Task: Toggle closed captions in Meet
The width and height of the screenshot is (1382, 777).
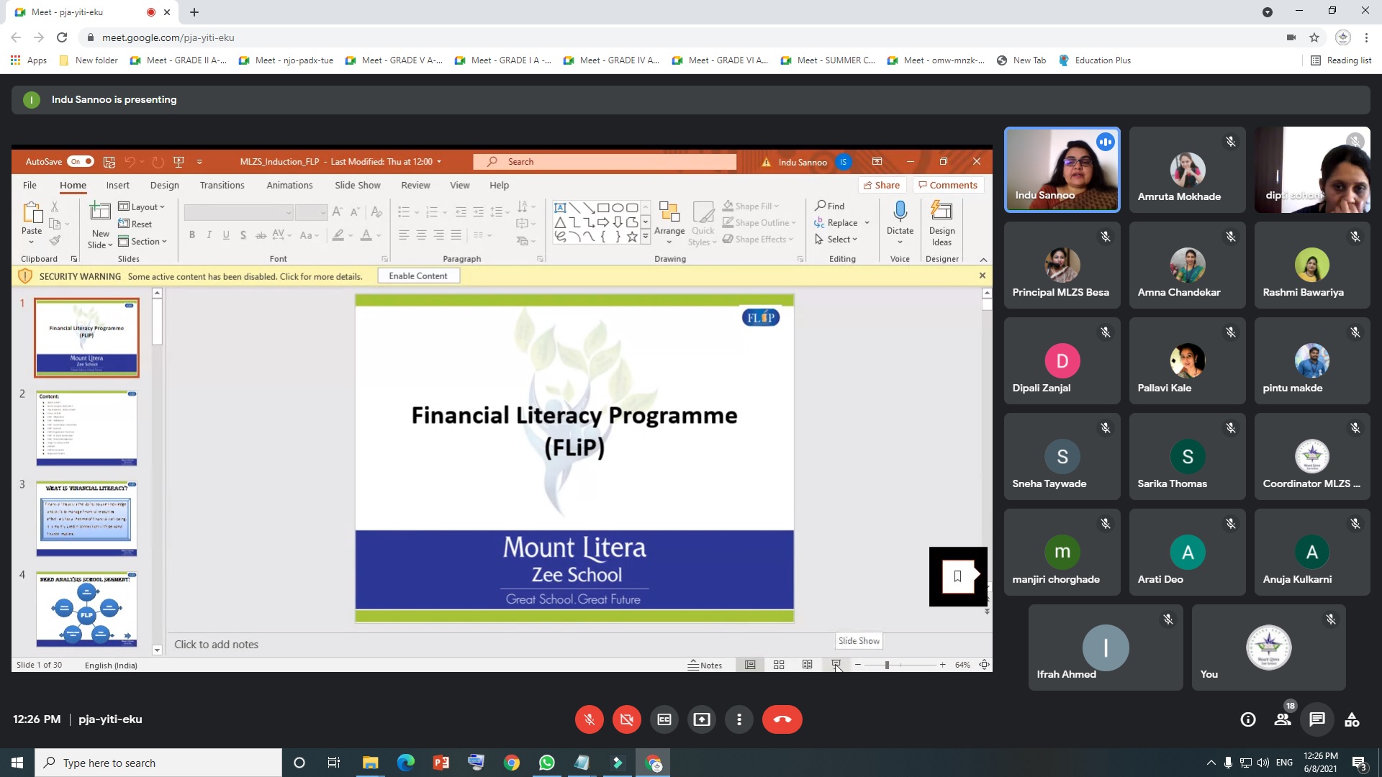Action: 664,719
